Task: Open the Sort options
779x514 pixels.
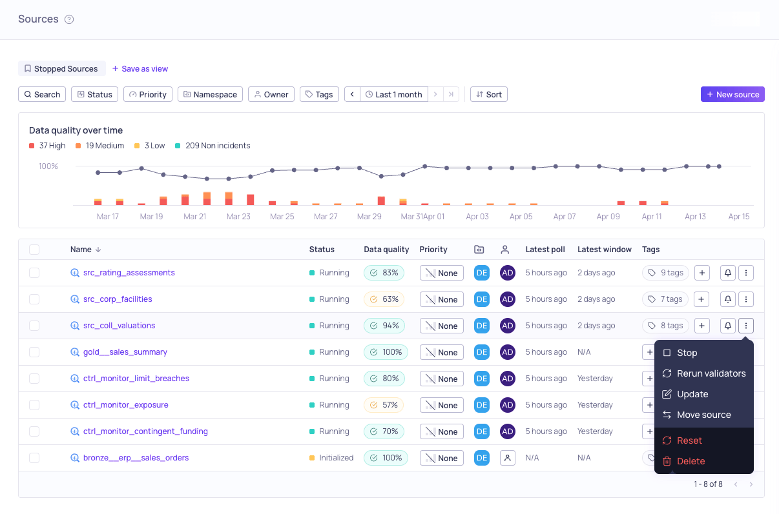Action: [x=489, y=94]
